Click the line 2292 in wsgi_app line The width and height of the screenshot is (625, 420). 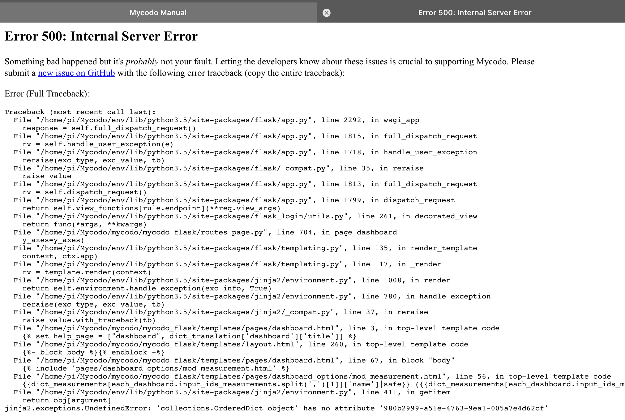(216, 120)
